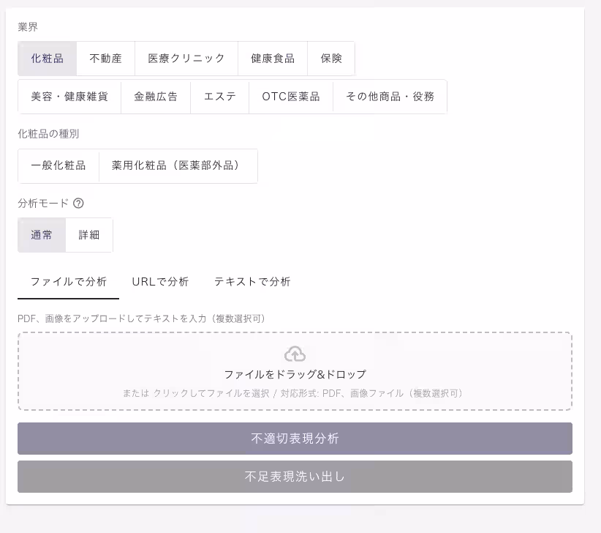The width and height of the screenshot is (601, 533).
Task: Start 不足表現洗い出し analysis
Action: point(295,476)
